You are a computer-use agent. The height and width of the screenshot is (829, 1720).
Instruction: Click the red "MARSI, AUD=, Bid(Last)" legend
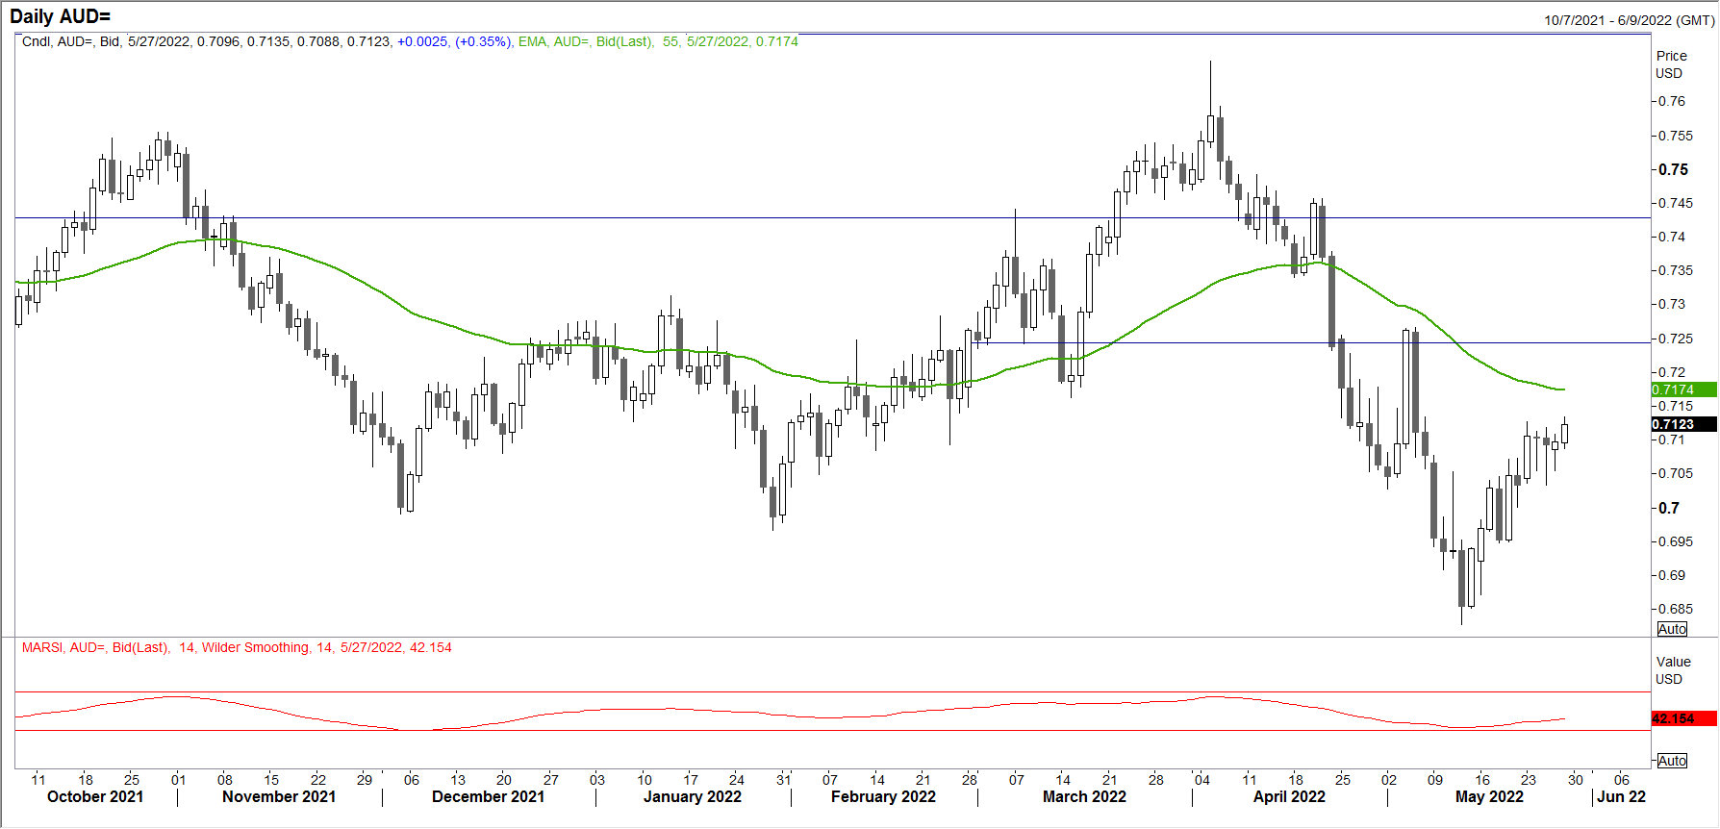(95, 647)
